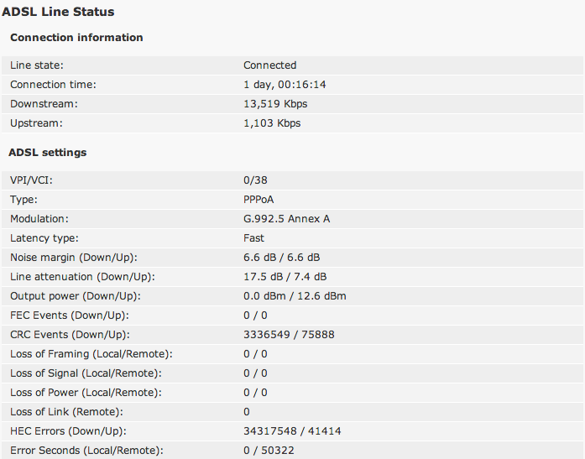The height and width of the screenshot is (459, 585).
Task: Click the Output power 12.6 dBm value
Action: tap(321, 296)
